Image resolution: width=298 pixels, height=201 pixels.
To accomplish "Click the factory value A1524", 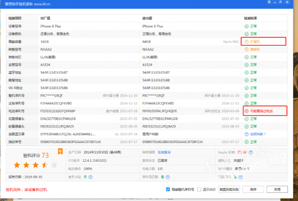I will pyautogui.click(x=45, y=65).
